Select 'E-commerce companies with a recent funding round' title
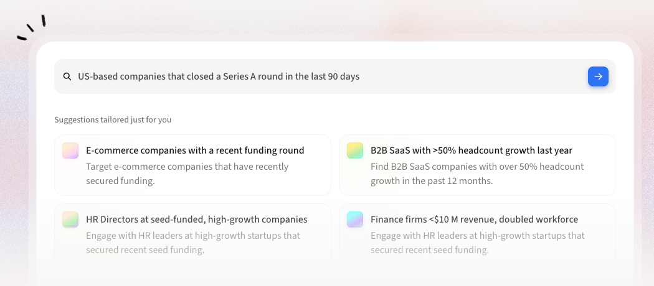The image size is (654, 286). (195, 150)
